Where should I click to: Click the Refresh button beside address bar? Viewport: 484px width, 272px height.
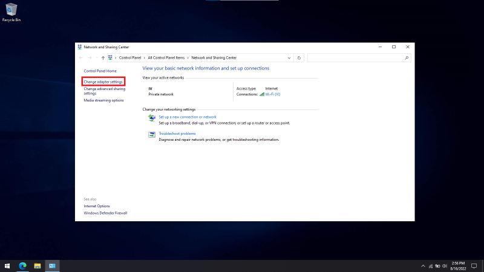299,58
